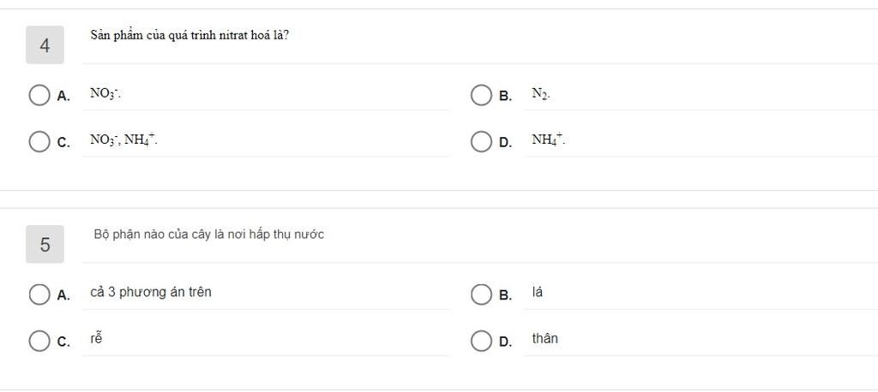Choose radio option D in question 4

pos(481,141)
